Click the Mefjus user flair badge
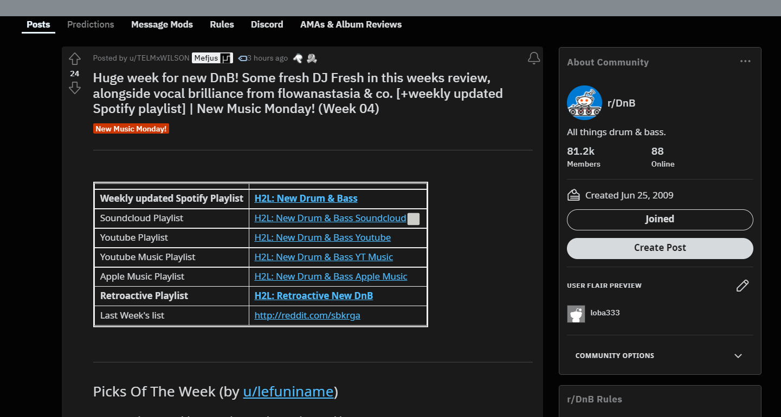781x417 pixels. [212, 58]
